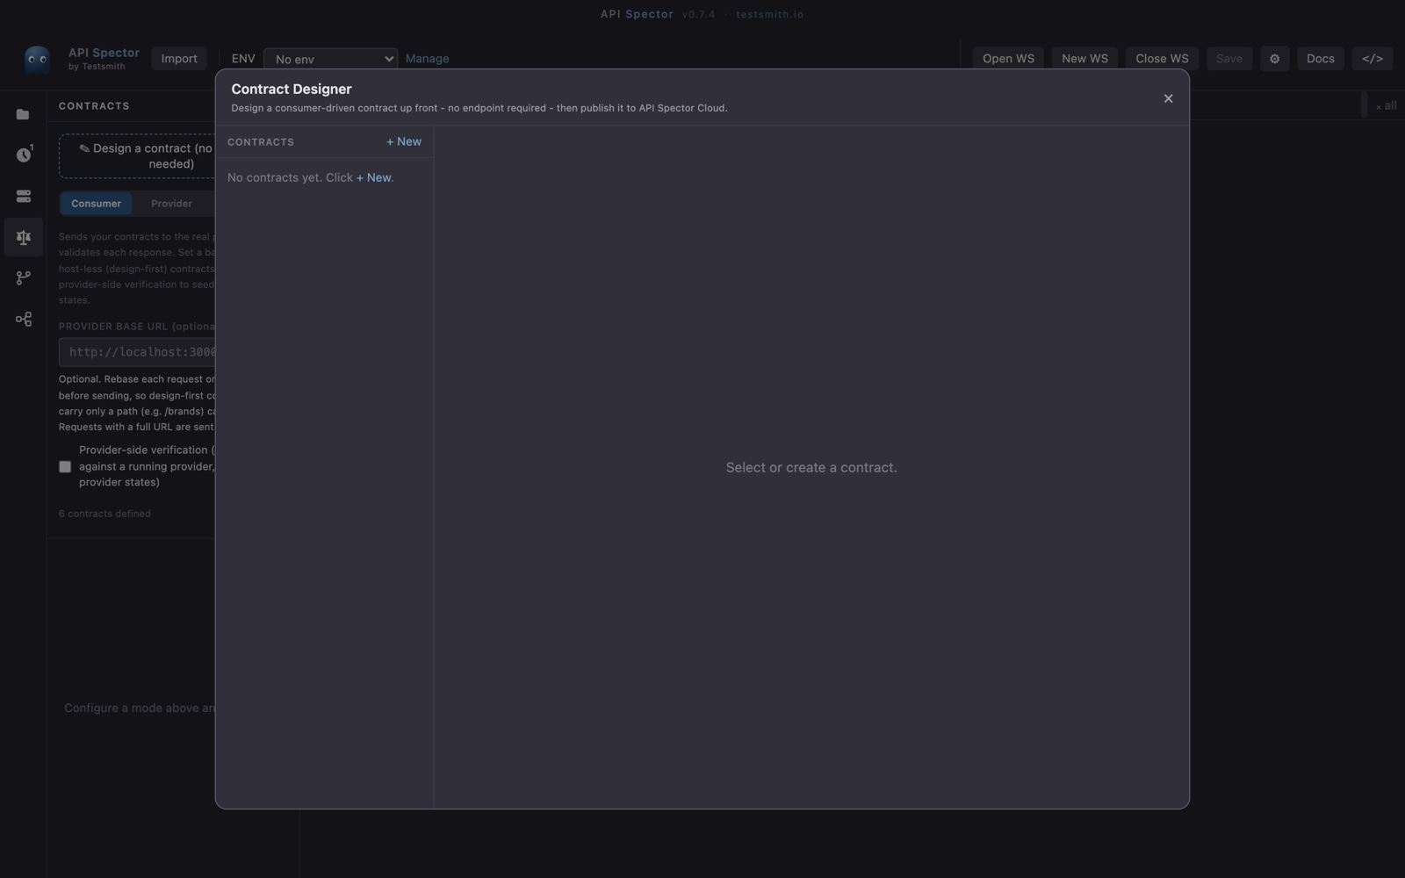This screenshot has width=1405, height=878.
Task: Open the Docs button
Action: tap(1320, 59)
